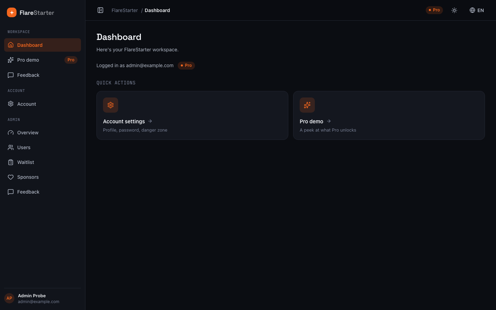Open the Account settings quick action
The width and height of the screenshot is (496, 310).
pyautogui.click(x=192, y=115)
